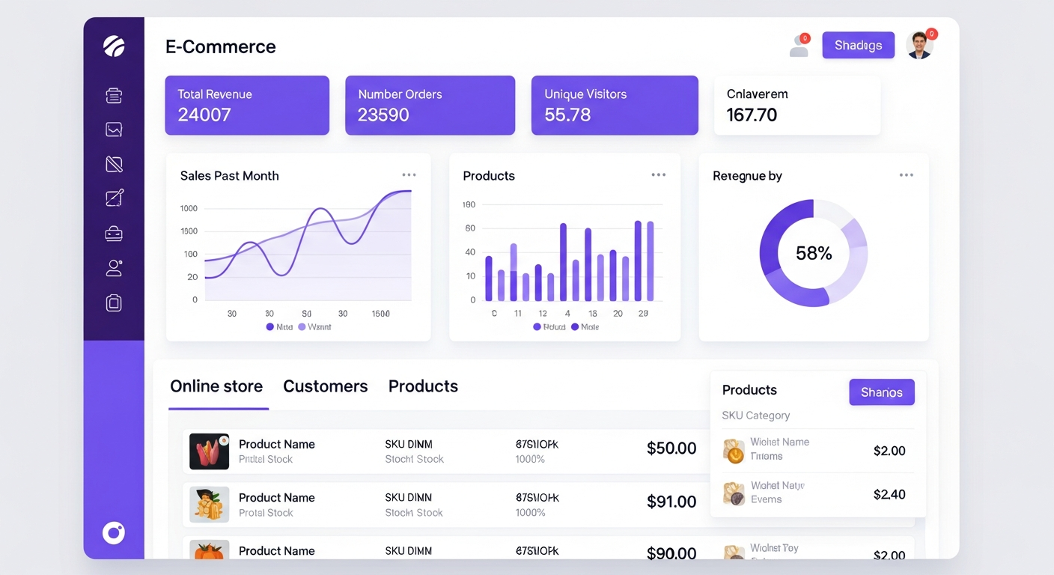Open the Sales Past Month options menu
The height and width of the screenshot is (575, 1054).
(409, 174)
